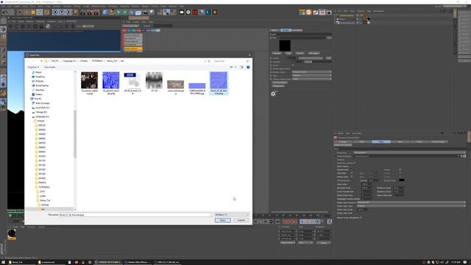Select the backup folder in navigation tree

pos(45,205)
